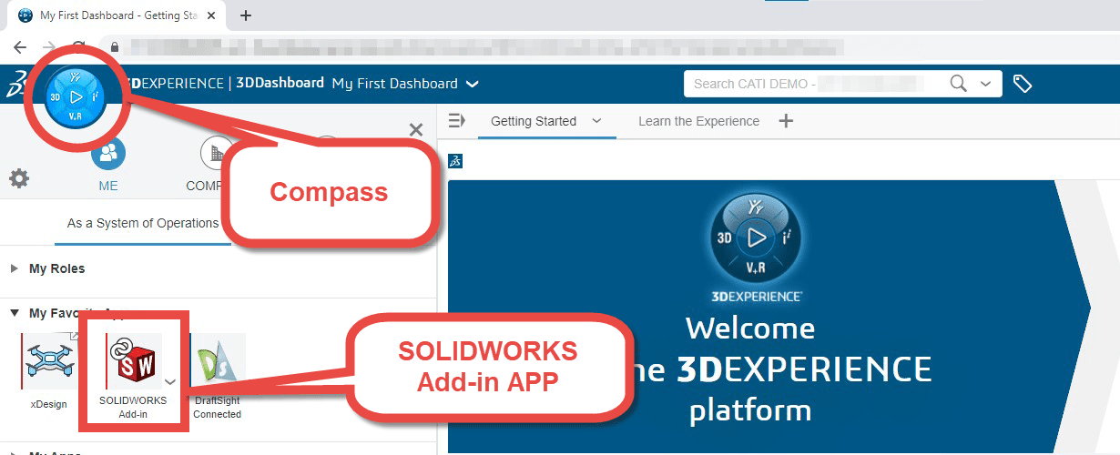Select the COMPANY quadrant icon
The image size is (1120, 455).
[217, 153]
